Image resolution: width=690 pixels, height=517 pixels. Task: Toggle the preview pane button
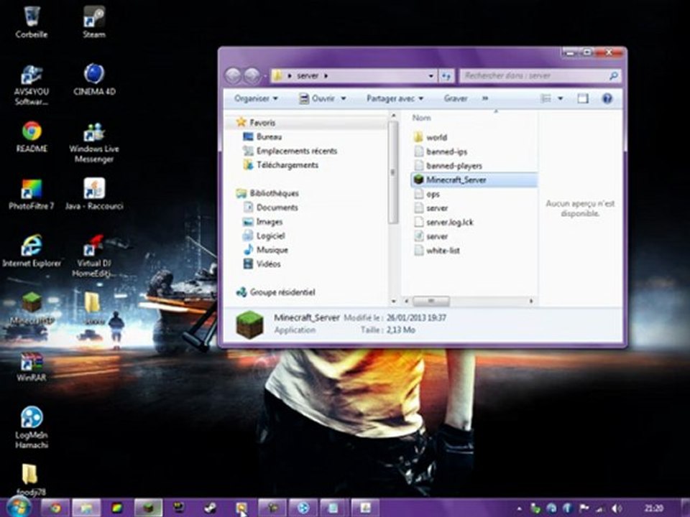pyautogui.click(x=583, y=98)
